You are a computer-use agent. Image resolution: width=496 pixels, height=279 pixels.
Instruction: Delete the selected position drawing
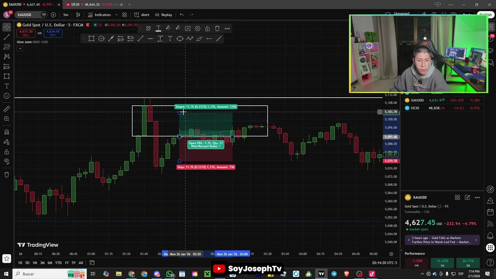point(217,28)
